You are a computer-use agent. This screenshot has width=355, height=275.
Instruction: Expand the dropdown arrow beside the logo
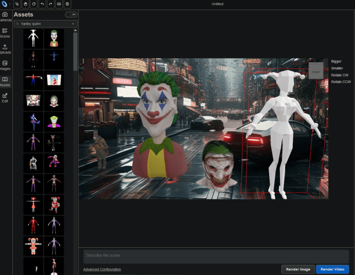click(x=10, y=4)
